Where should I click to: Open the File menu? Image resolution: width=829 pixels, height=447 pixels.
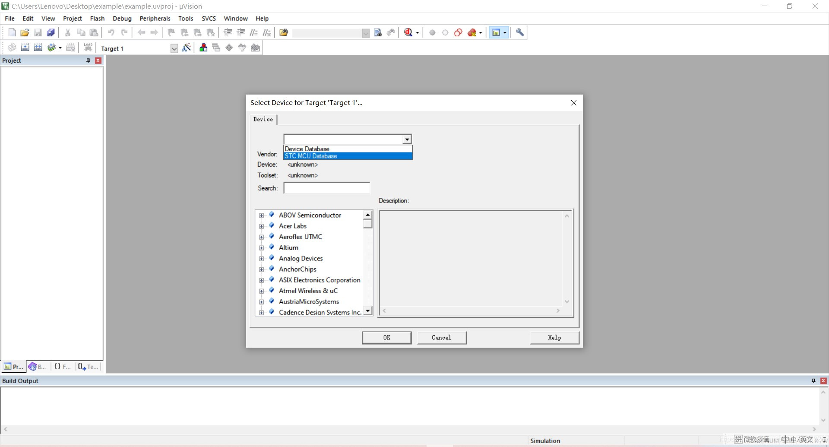(x=9, y=19)
